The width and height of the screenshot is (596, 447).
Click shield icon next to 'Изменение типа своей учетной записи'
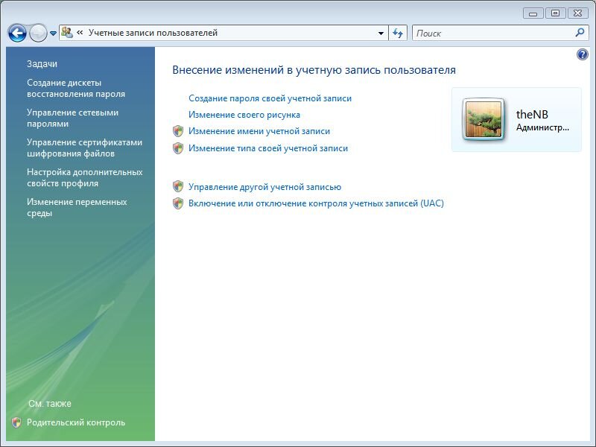point(178,148)
